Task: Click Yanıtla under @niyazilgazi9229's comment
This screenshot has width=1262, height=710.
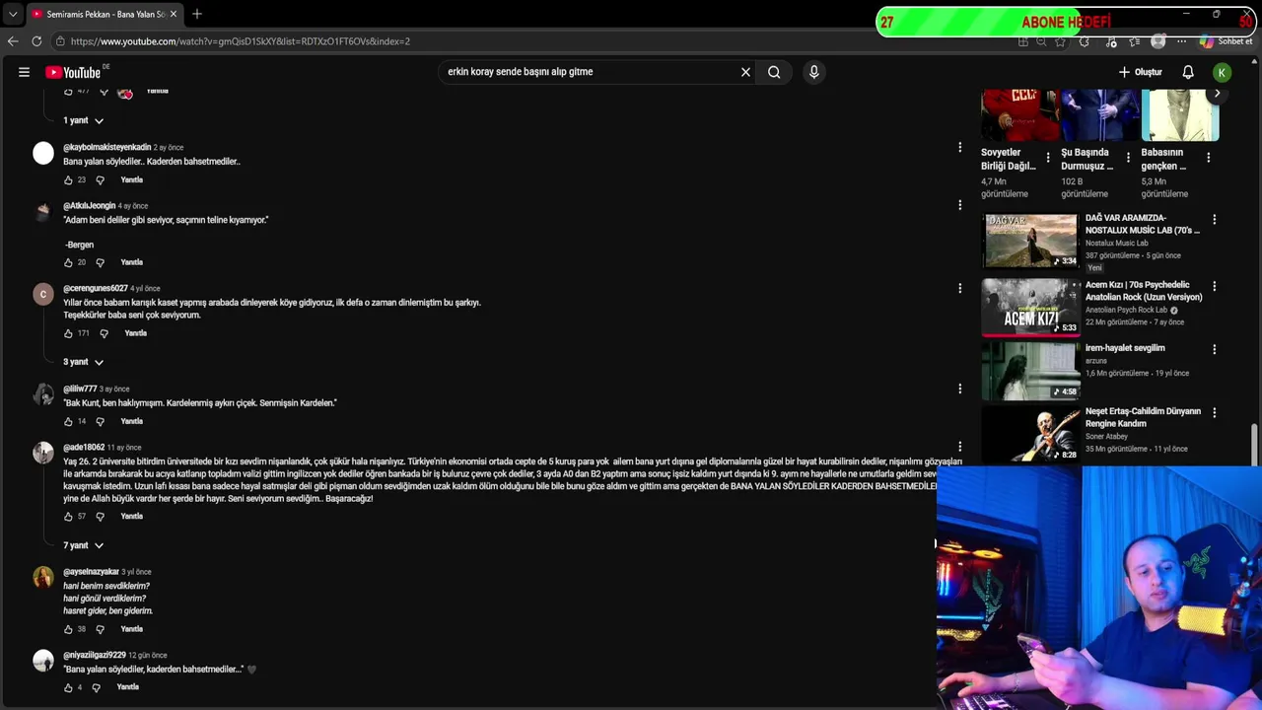Action: 127,687
